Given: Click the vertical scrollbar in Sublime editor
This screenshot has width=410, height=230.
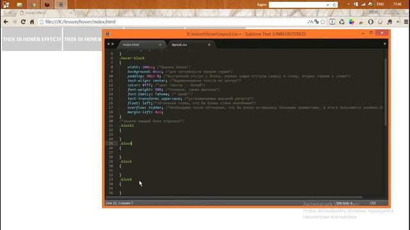Looking at the screenshot, I should [x=386, y=93].
